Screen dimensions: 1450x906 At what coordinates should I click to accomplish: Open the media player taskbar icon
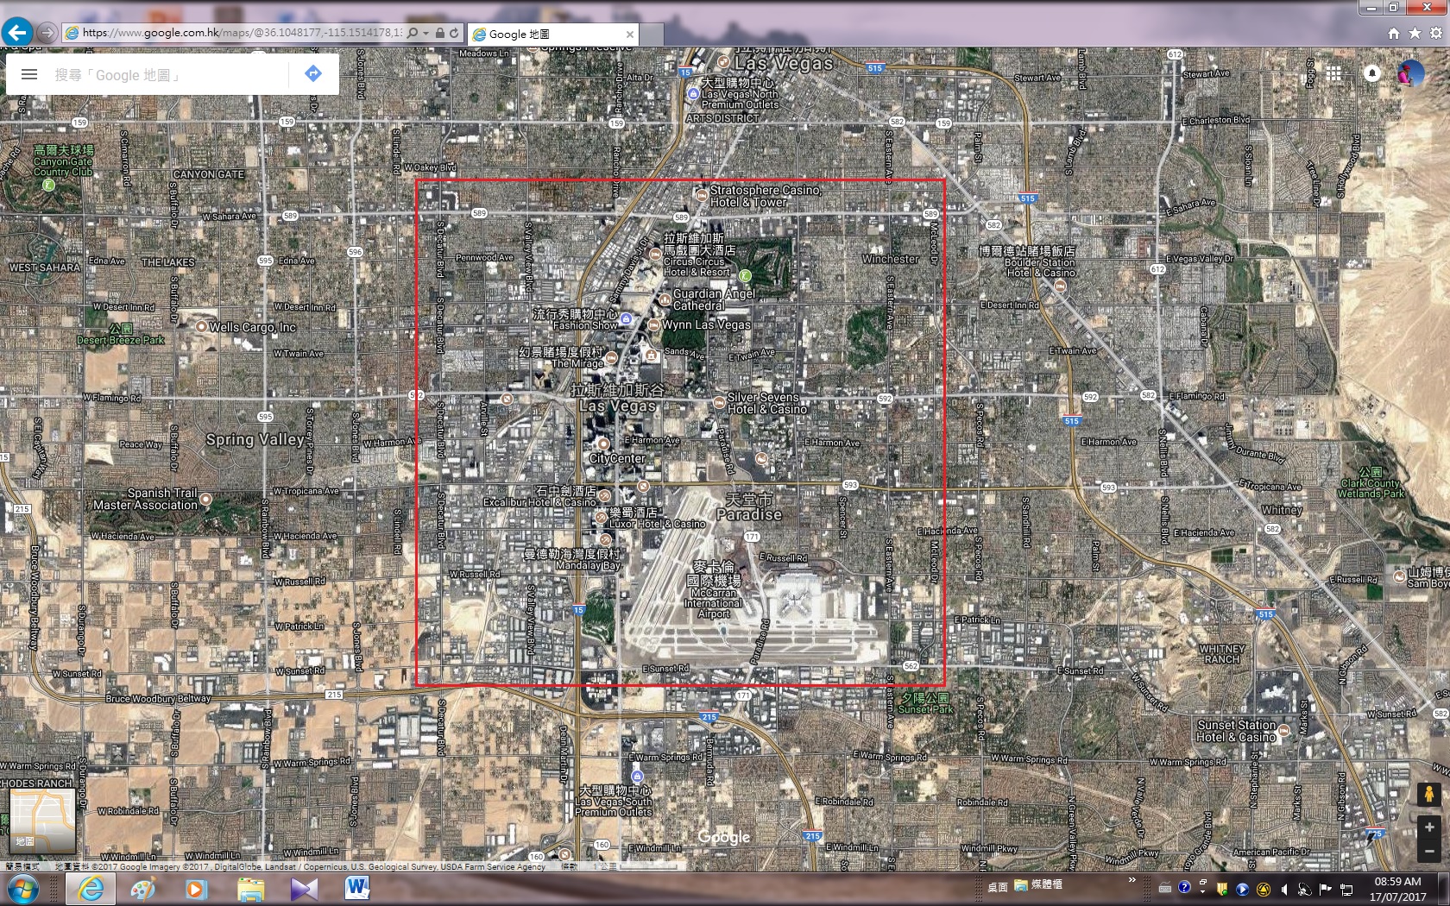(x=197, y=888)
